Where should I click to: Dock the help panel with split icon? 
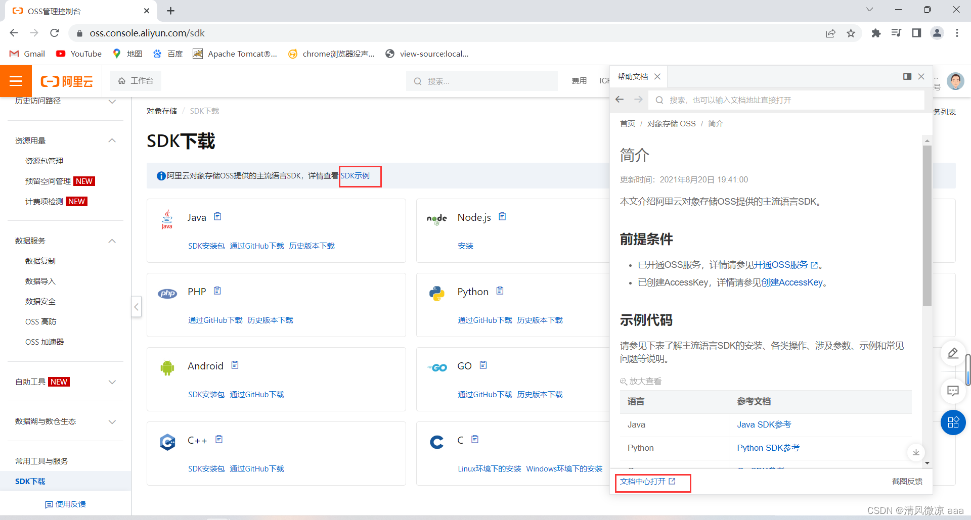click(x=907, y=76)
